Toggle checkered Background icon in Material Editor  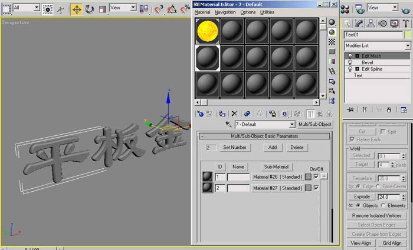click(332, 42)
